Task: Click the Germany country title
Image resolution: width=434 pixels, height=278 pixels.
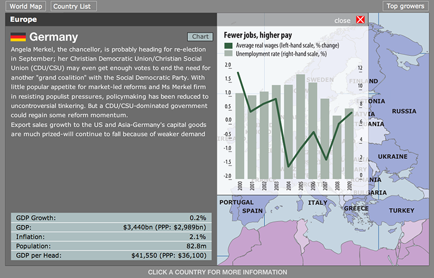Action: point(54,37)
